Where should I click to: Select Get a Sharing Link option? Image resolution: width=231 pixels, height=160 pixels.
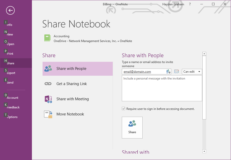78,84
